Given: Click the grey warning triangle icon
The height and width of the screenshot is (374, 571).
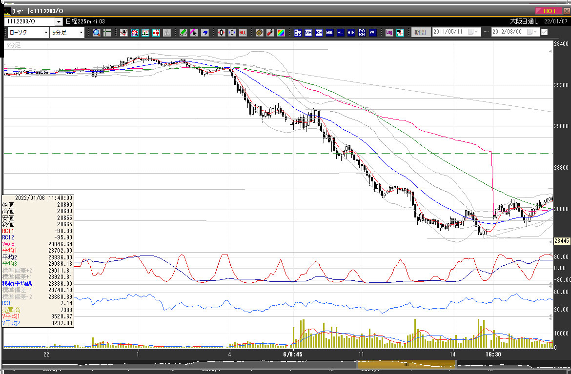Looking at the screenshot, I should [167, 33].
